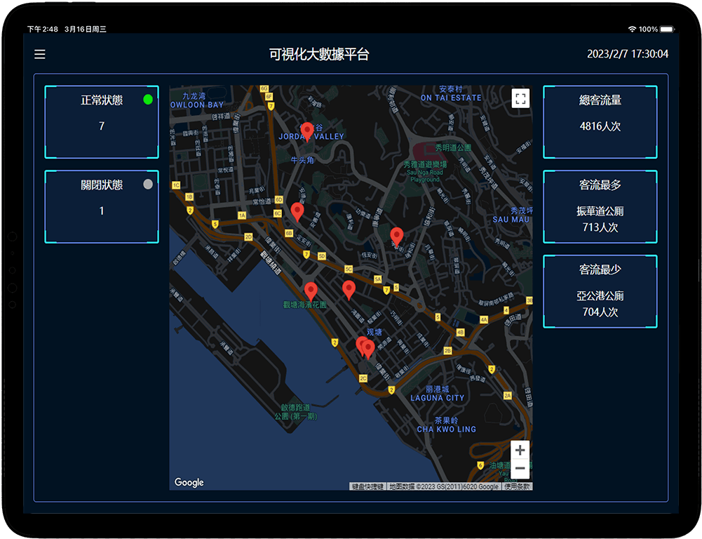Select the 客流最少 least traffic card
702x539 pixels.
[x=600, y=291]
